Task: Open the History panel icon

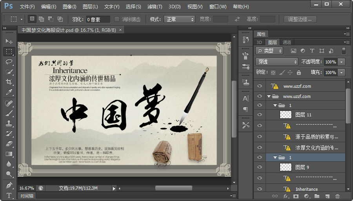Action: pos(246,40)
